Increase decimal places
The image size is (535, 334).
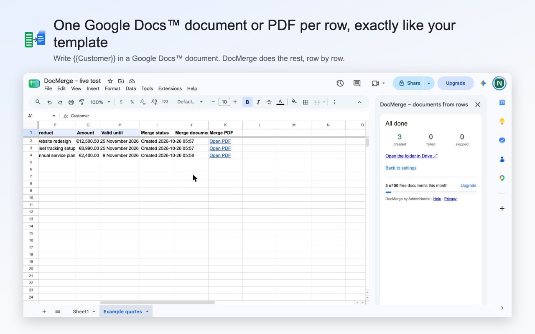coord(154,102)
